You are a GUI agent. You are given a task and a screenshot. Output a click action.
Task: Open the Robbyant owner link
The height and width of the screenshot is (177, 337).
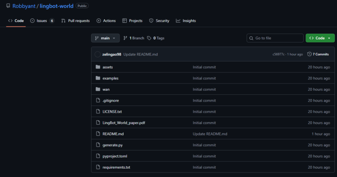pos(24,6)
